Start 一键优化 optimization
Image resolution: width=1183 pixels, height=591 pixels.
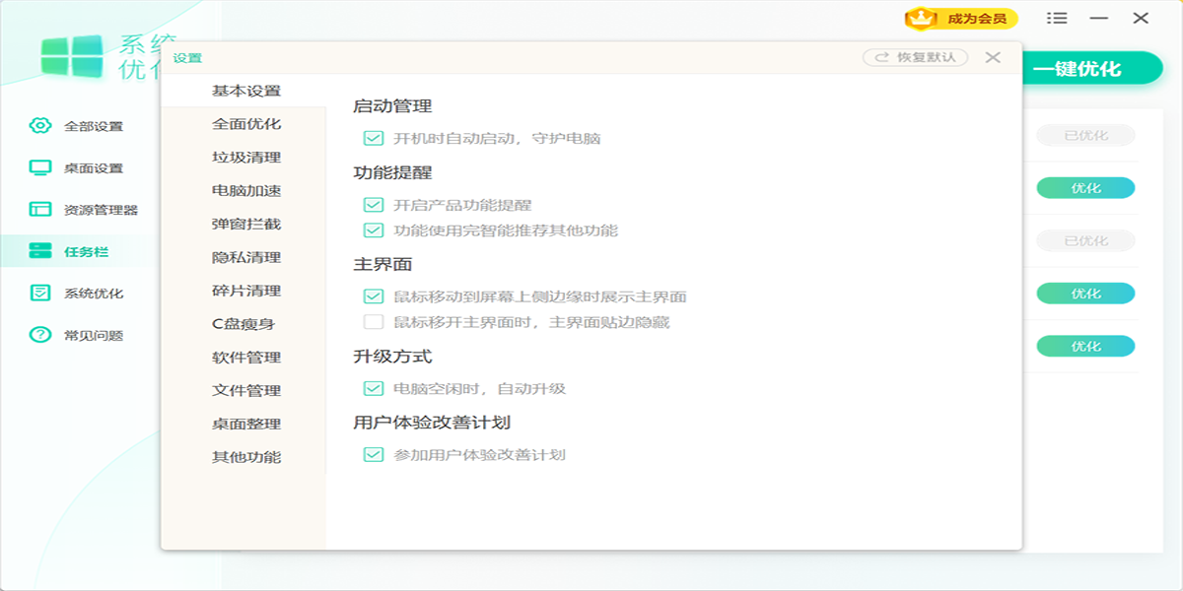pyautogui.click(x=1080, y=68)
